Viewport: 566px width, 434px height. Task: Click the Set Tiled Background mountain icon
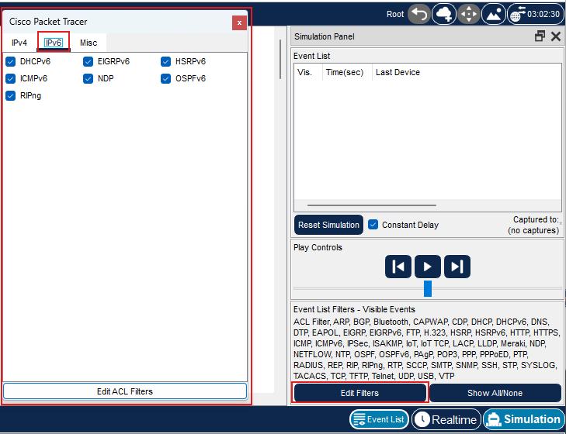tap(494, 15)
